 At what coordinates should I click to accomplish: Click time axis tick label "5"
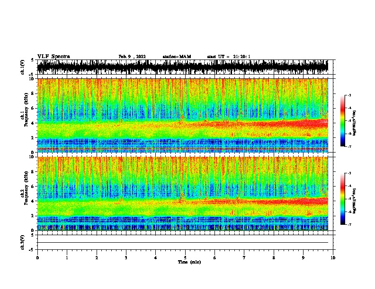[x=185, y=258]
